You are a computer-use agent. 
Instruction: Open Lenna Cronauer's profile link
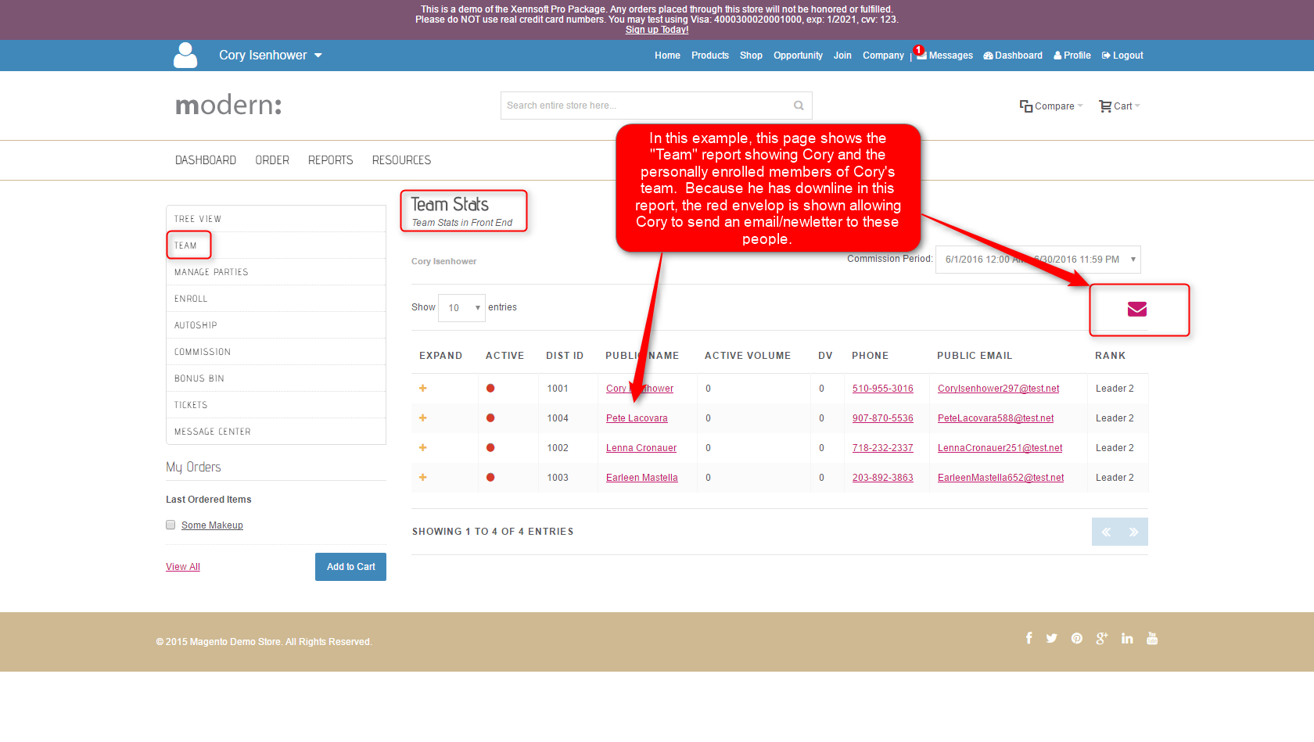tap(641, 448)
